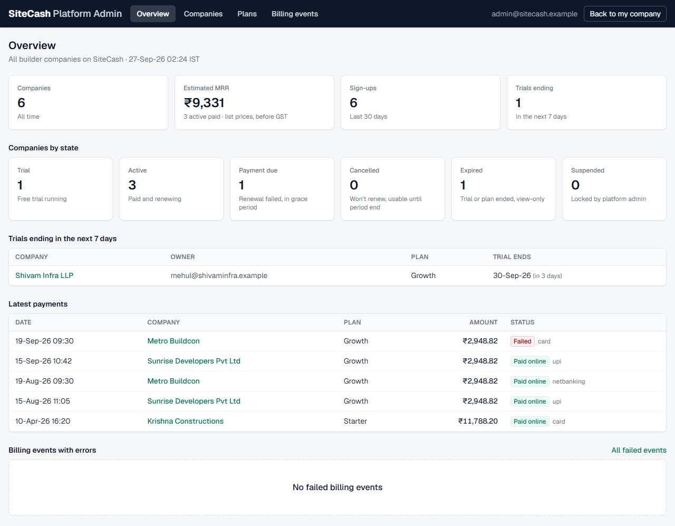Select the Cancelled state card
Image resolution: width=675 pixels, height=526 pixels.
point(393,189)
